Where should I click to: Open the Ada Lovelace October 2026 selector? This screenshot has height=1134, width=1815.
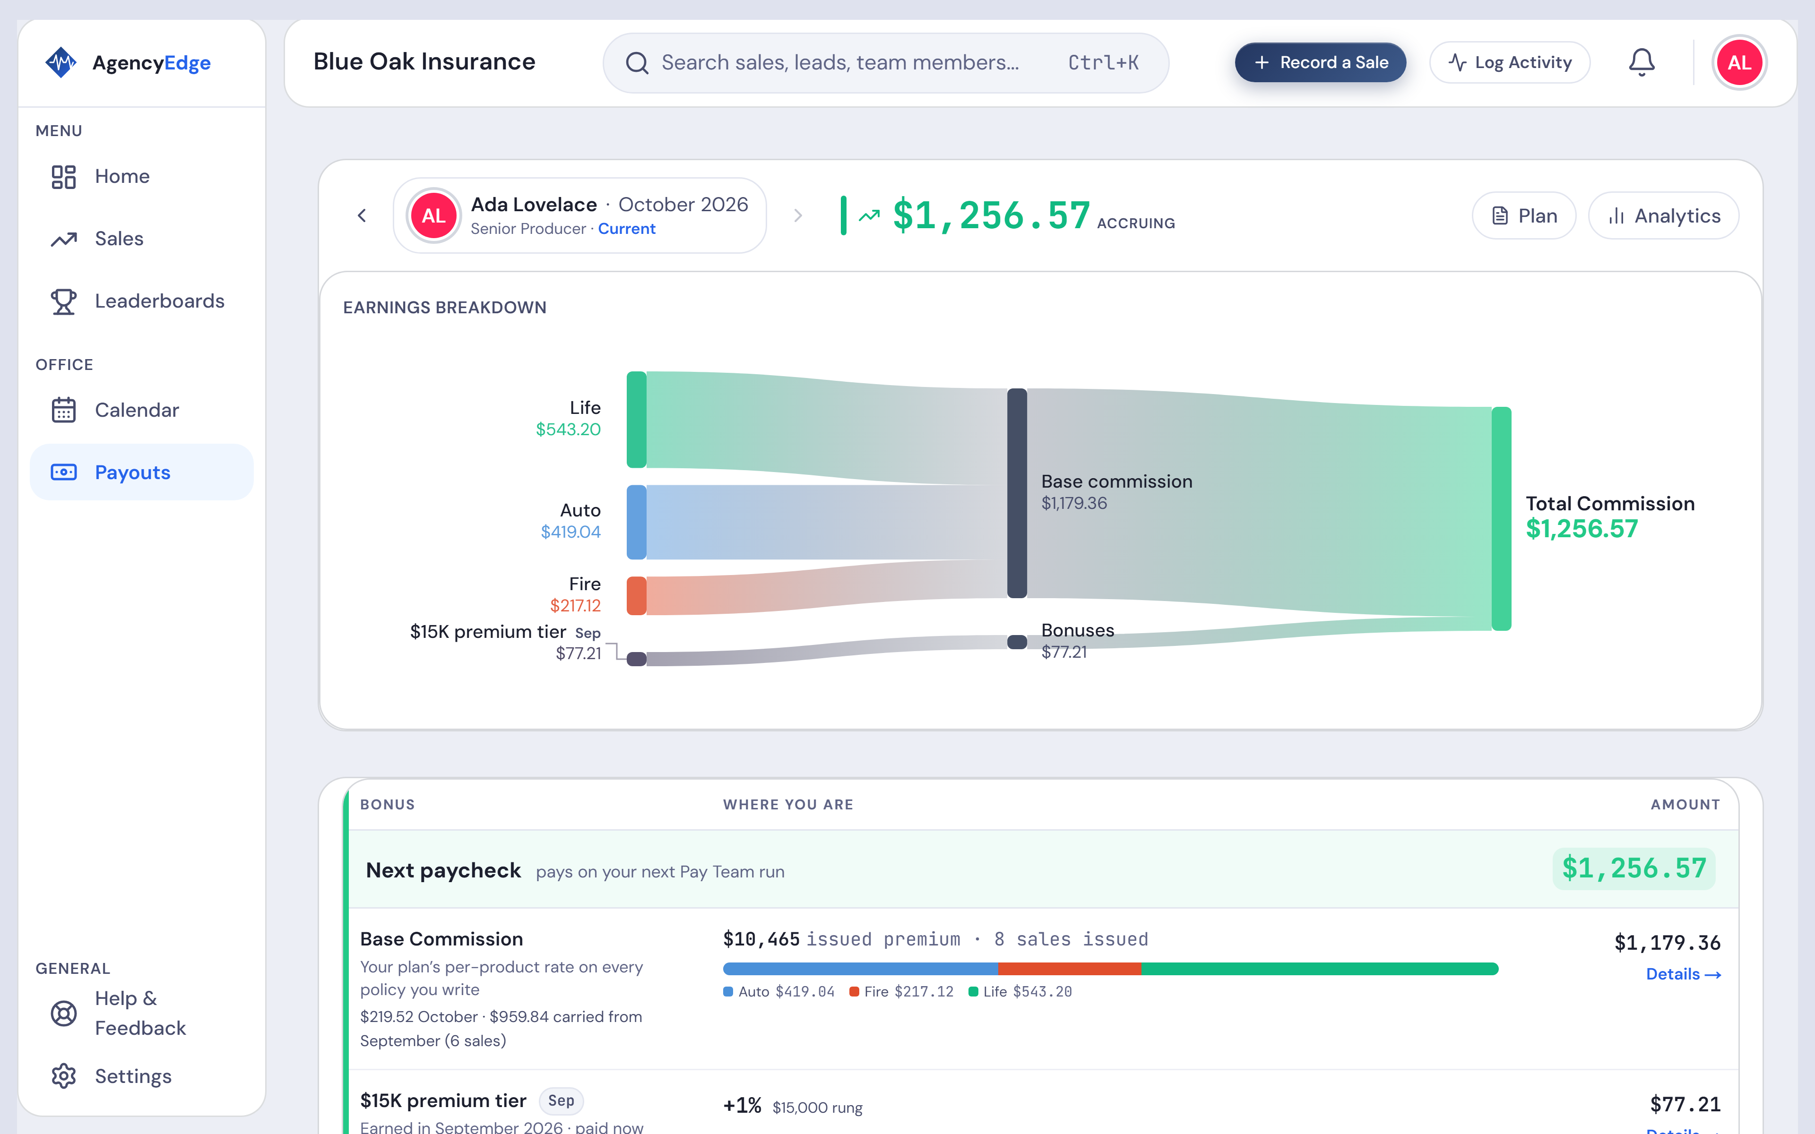[x=580, y=216]
